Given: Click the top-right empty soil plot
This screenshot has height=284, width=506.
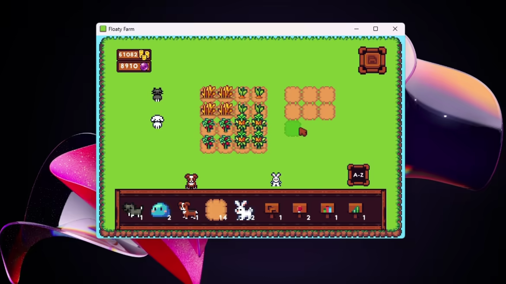Looking at the screenshot, I should point(327,95).
